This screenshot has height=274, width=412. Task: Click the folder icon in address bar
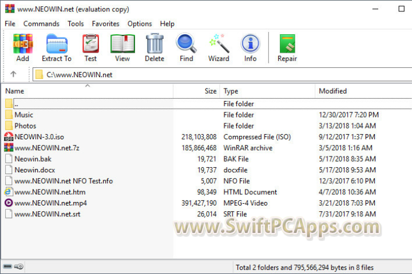pyautogui.click(x=39, y=75)
